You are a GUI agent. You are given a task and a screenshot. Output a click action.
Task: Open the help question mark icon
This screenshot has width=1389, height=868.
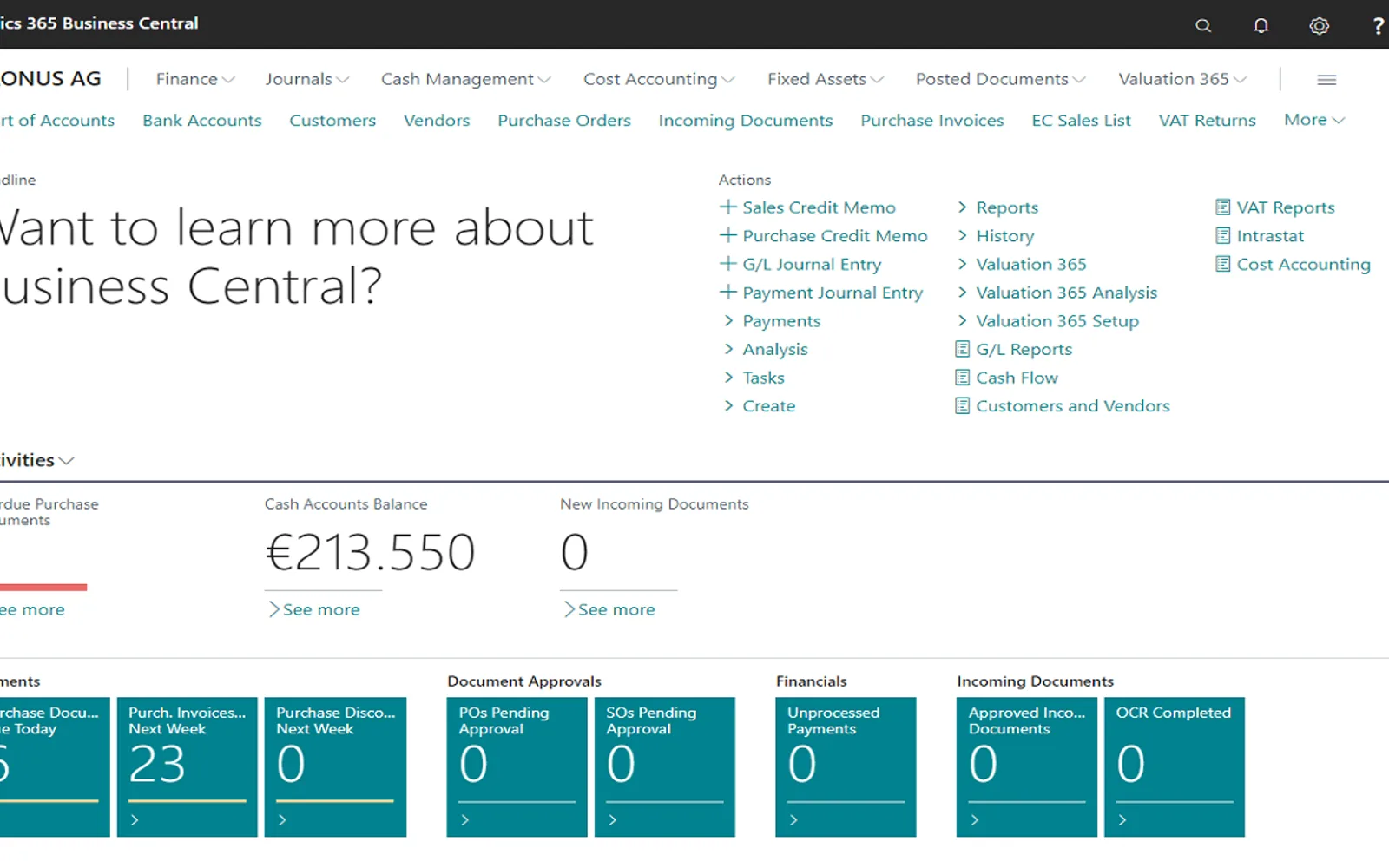pos(1378,26)
